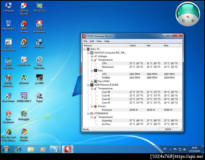Screen dimensions: 205x160
Task: Open the taskbar clock showing 10:43
Action: pyautogui.click(x=194, y=149)
